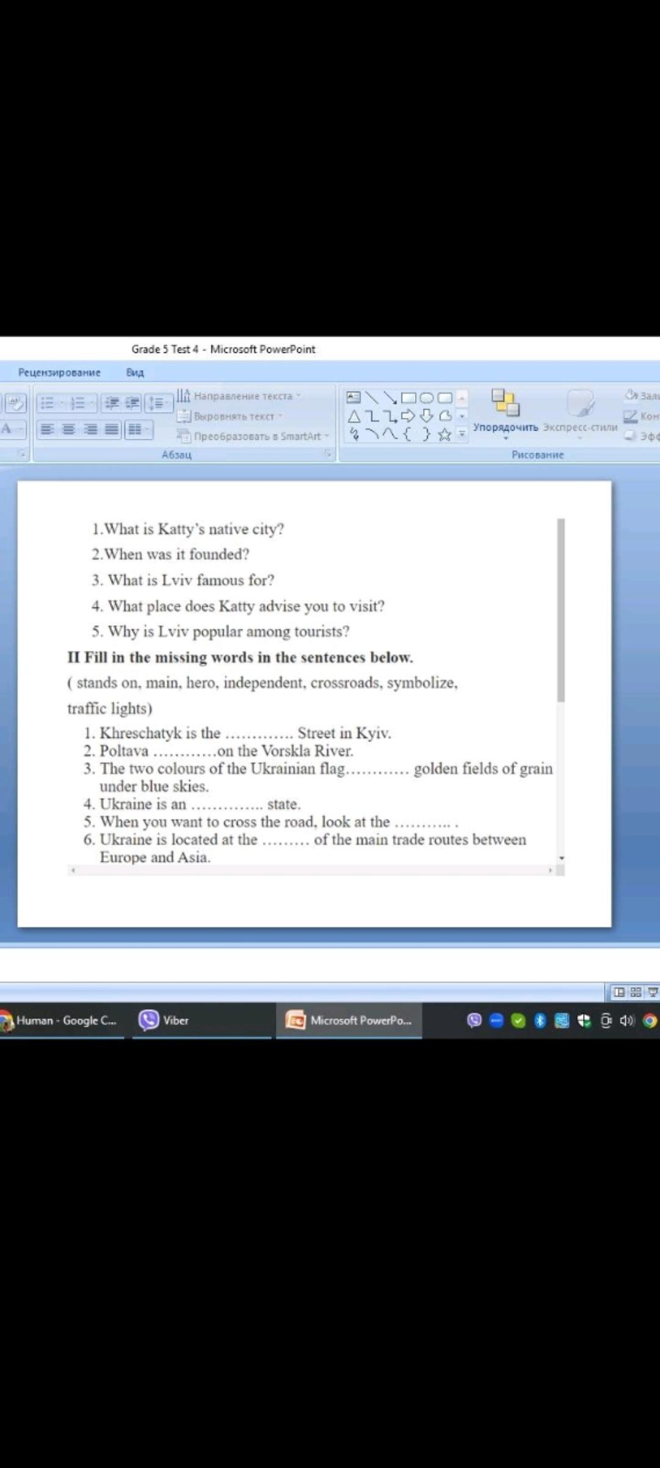
Task: Choose the Arrow line shape
Action: pos(390,398)
